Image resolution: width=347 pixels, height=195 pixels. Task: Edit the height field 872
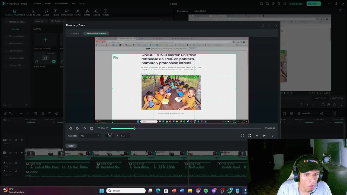[124, 136]
